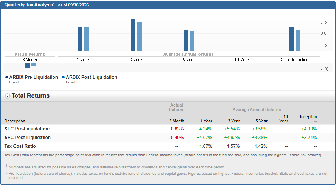
Task: Click the +4.10% Inception value
Action: tap(309, 129)
